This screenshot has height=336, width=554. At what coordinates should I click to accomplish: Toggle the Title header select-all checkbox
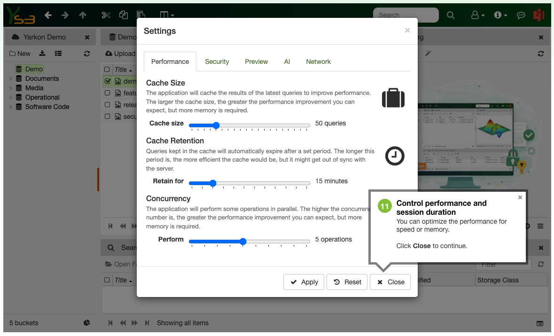pos(107,70)
